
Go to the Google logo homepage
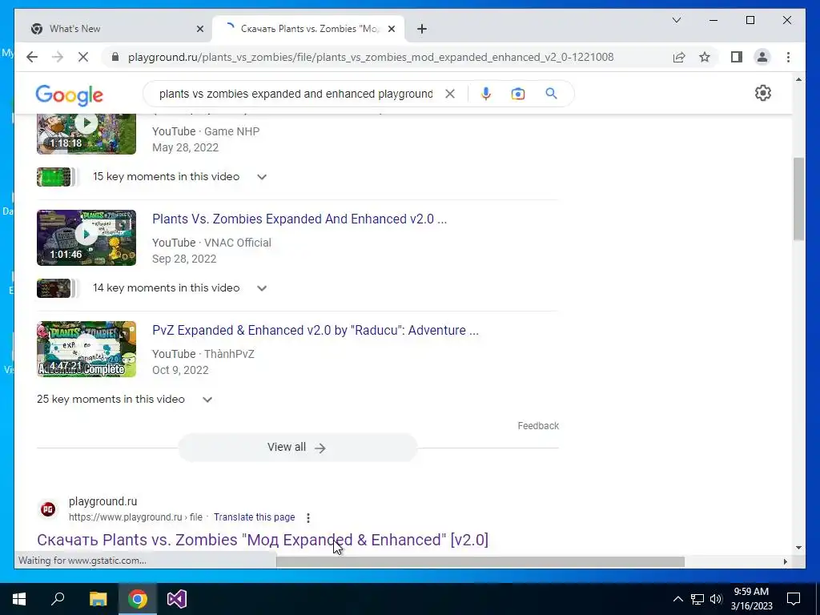pos(69,95)
